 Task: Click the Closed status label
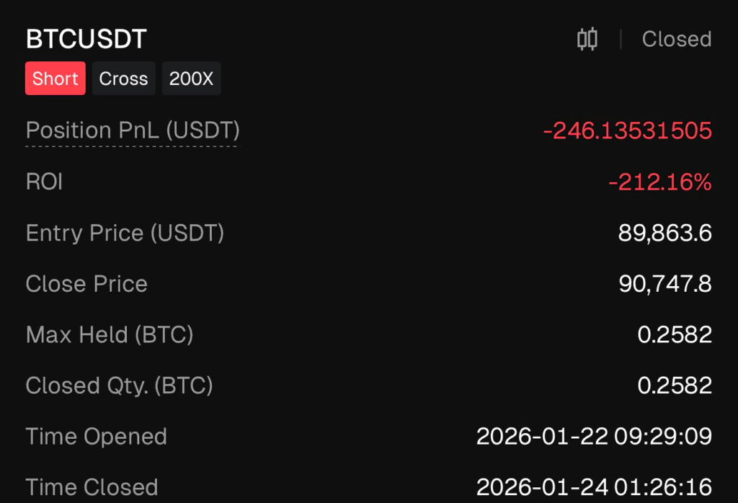click(676, 39)
